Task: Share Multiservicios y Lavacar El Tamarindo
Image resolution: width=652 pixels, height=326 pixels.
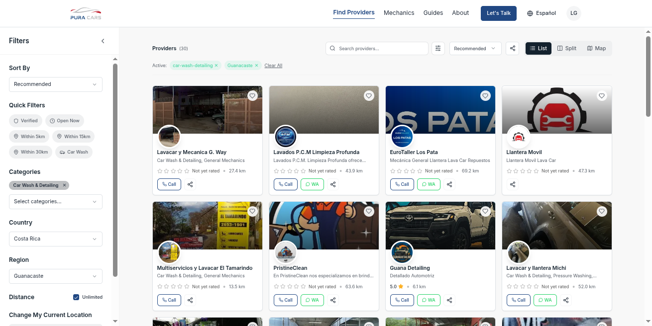Action: point(190,300)
